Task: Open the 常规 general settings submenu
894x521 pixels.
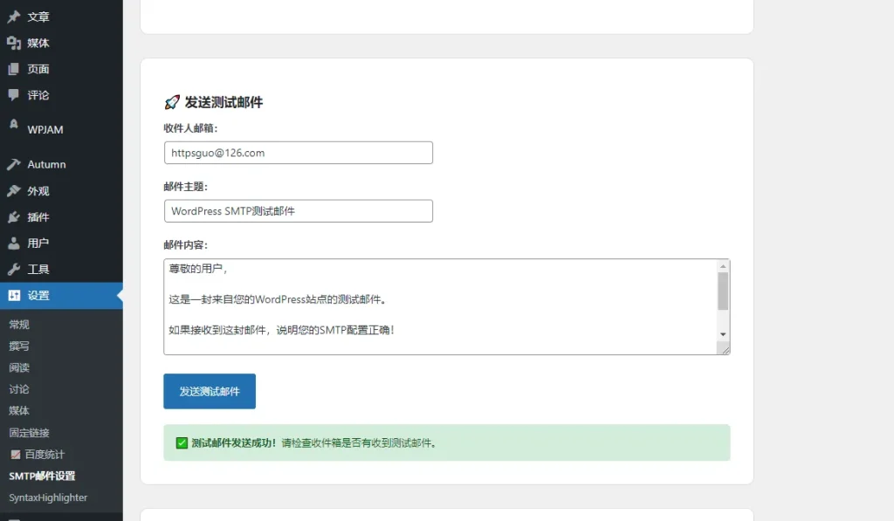Action: [19, 325]
